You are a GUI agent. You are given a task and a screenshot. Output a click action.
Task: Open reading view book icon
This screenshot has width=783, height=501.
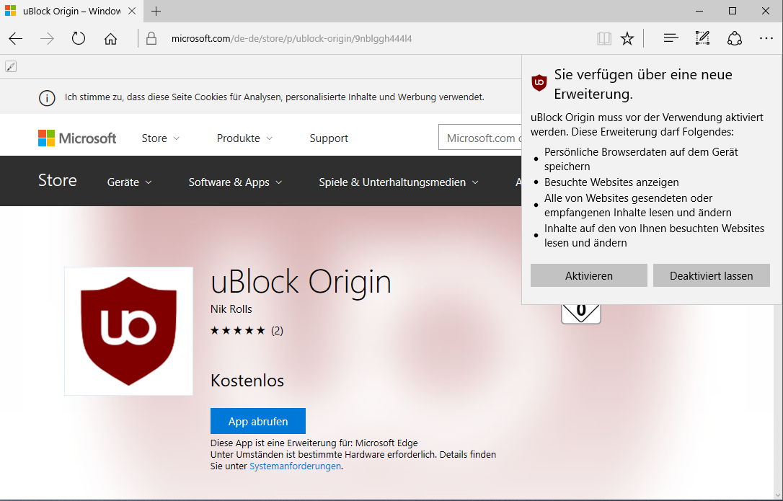[x=603, y=38]
